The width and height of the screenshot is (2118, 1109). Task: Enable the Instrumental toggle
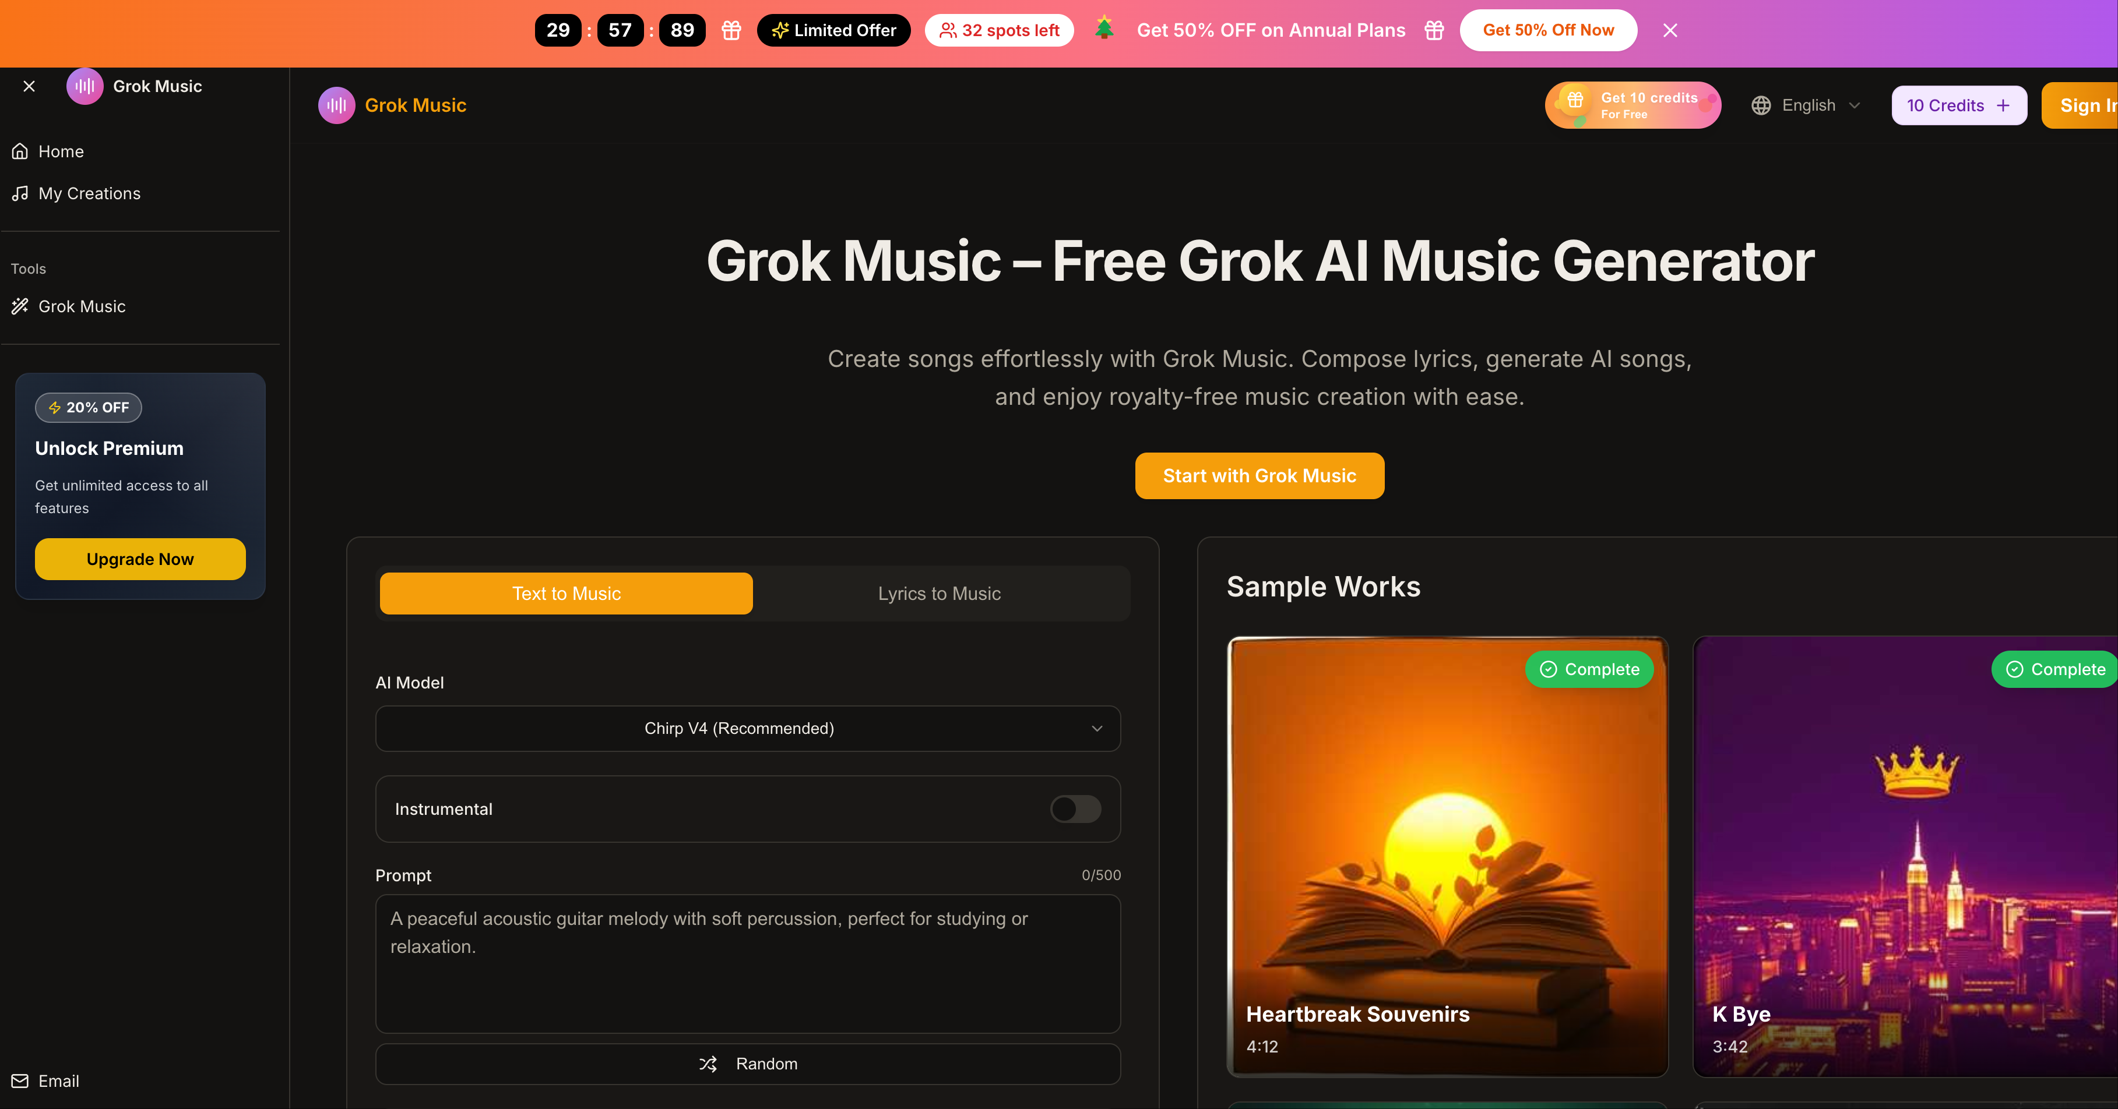tap(1075, 809)
